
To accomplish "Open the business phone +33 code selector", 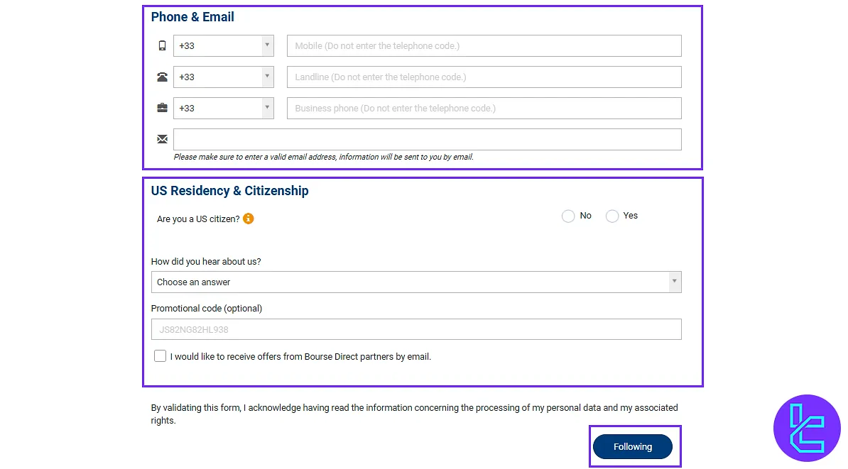I will point(268,107).
